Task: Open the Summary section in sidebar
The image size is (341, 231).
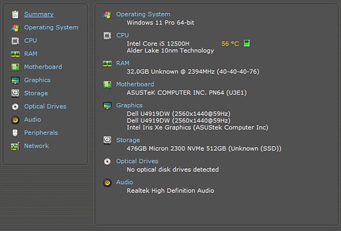Action: click(39, 14)
